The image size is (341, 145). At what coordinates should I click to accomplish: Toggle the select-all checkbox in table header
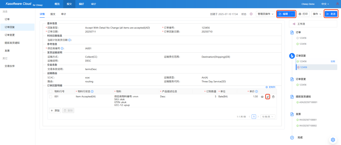click(x=51, y=92)
